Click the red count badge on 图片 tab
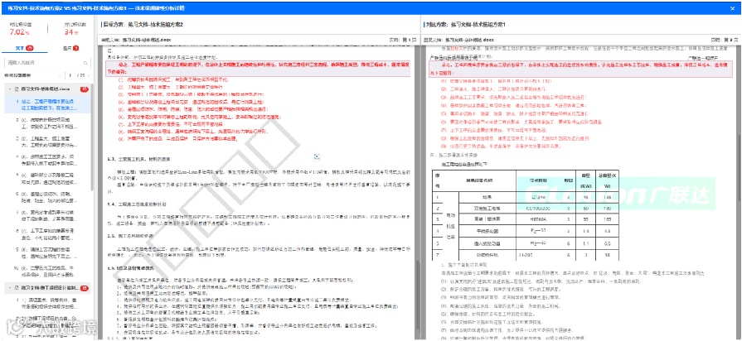Screen dimensions: 742x341 click(x=75, y=48)
